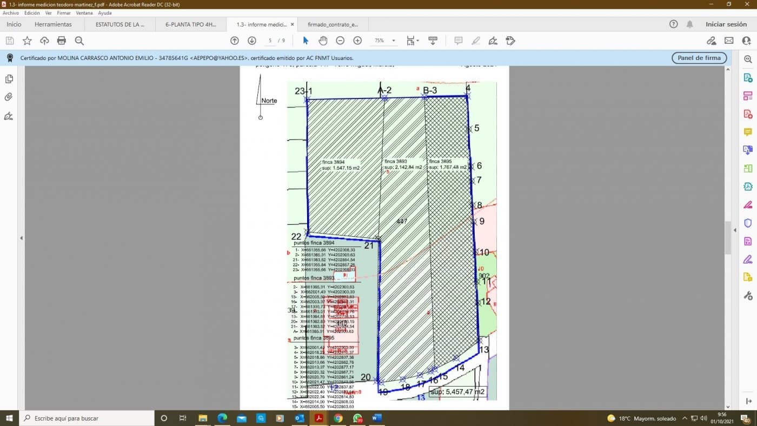
Task: Switch to 6-PLANTA TIPO 4H tab
Action: pyautogui.click(x=190, y=24)
